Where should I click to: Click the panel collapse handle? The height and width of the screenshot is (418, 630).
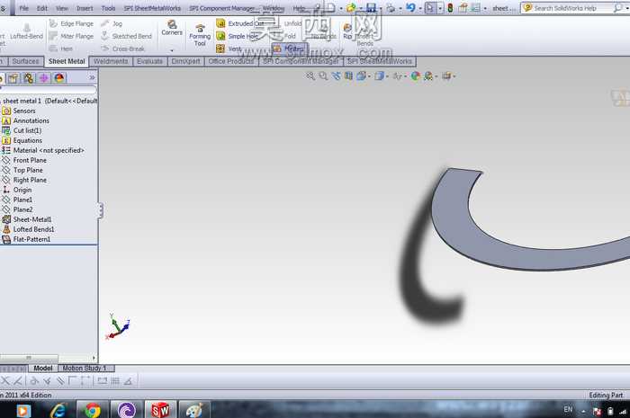point(101,210)
